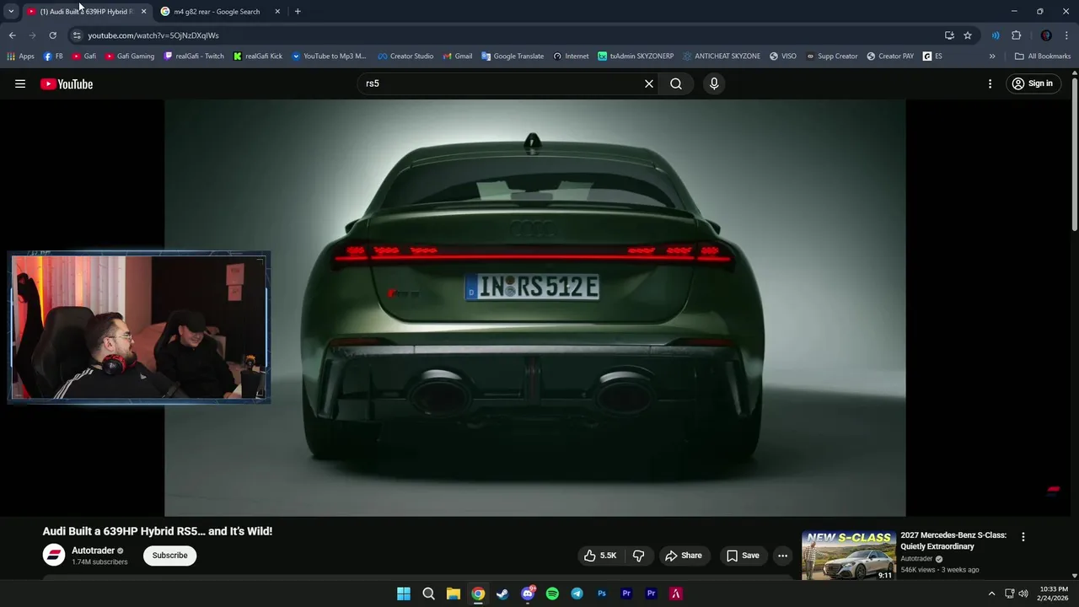The width and height of the screenshot is (1079, 607).
Task: Open the ANTICHEAT SKYZONE bookmark
Action: 722,56
